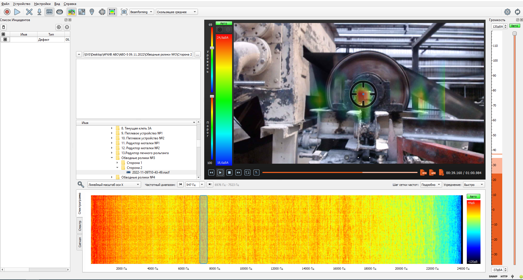Click the map pin location icon

tap(92, 12)
